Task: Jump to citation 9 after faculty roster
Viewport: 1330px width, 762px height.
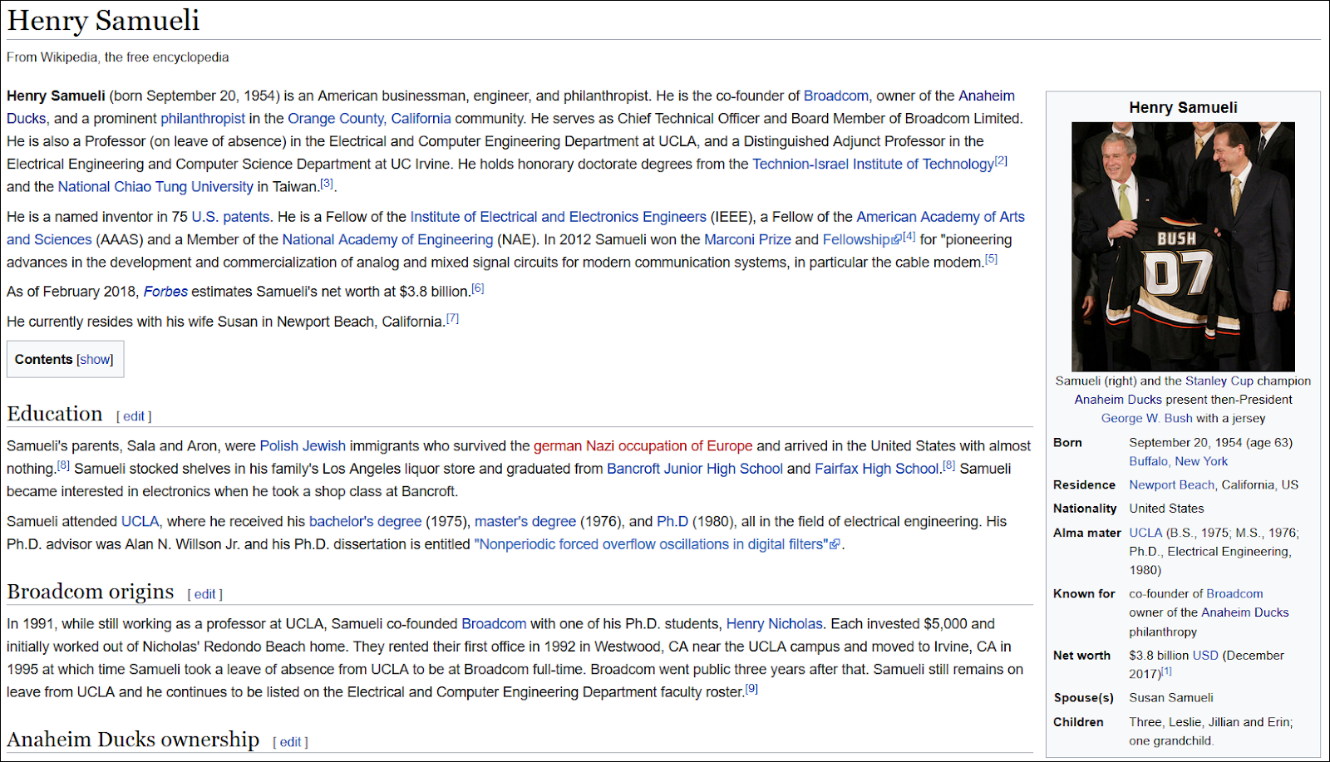Action: (x=751, y=689)
